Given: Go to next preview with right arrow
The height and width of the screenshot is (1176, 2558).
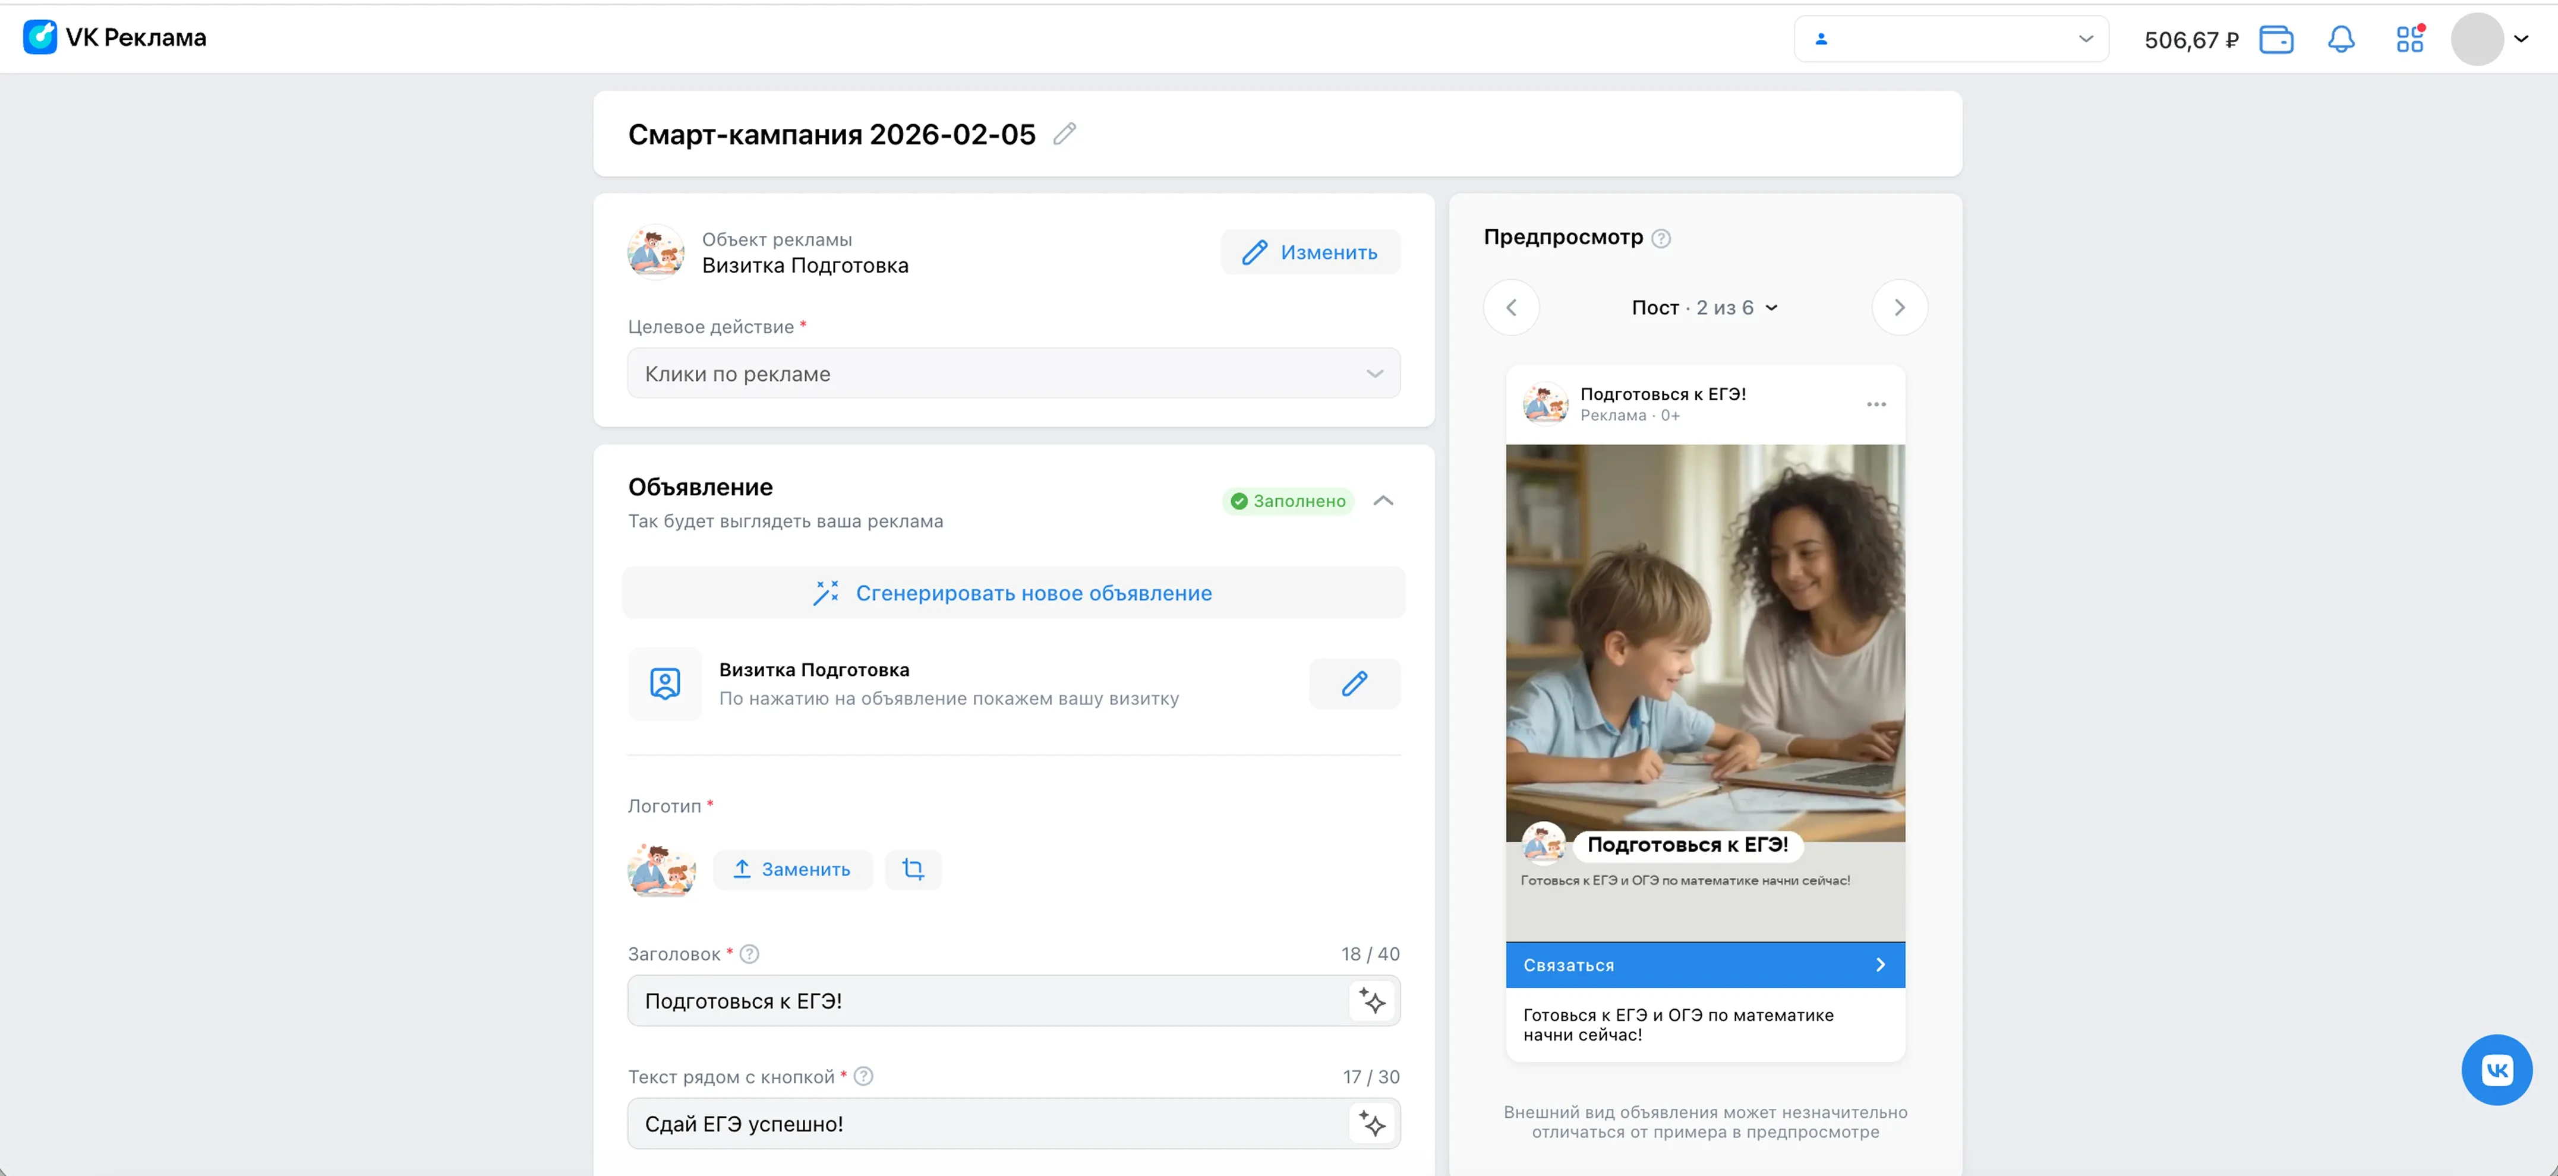Looking at the screenshot, I should click(1900, 308).
